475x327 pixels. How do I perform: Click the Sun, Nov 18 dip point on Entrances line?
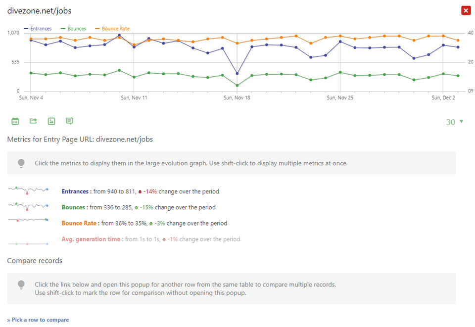coord(237,74)
